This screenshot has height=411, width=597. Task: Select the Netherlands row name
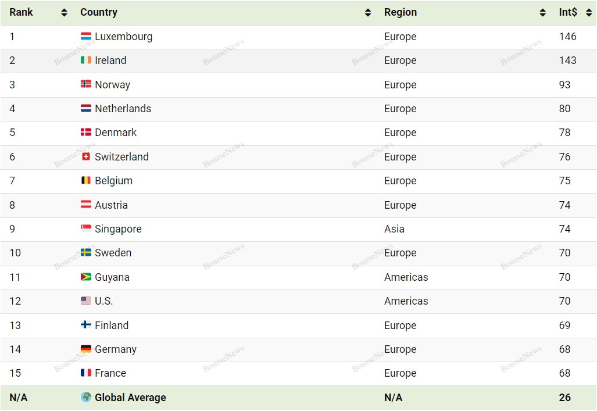123,109
